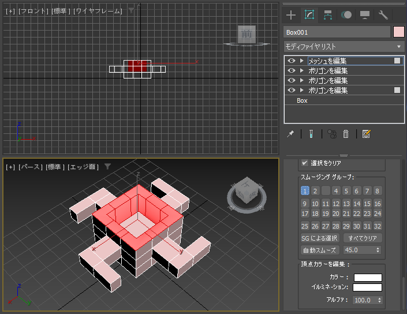This screenshot has width=407, height=314.
Task: Open the モディファイヤ リスト dropdown
Action: [344, 47]
